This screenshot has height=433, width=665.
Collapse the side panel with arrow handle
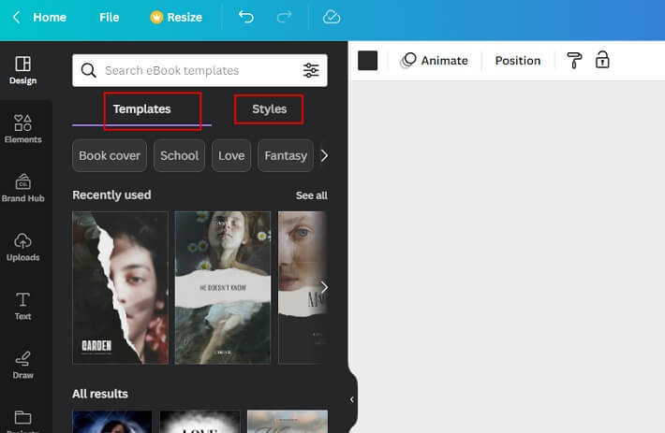(x=352, y=399)
